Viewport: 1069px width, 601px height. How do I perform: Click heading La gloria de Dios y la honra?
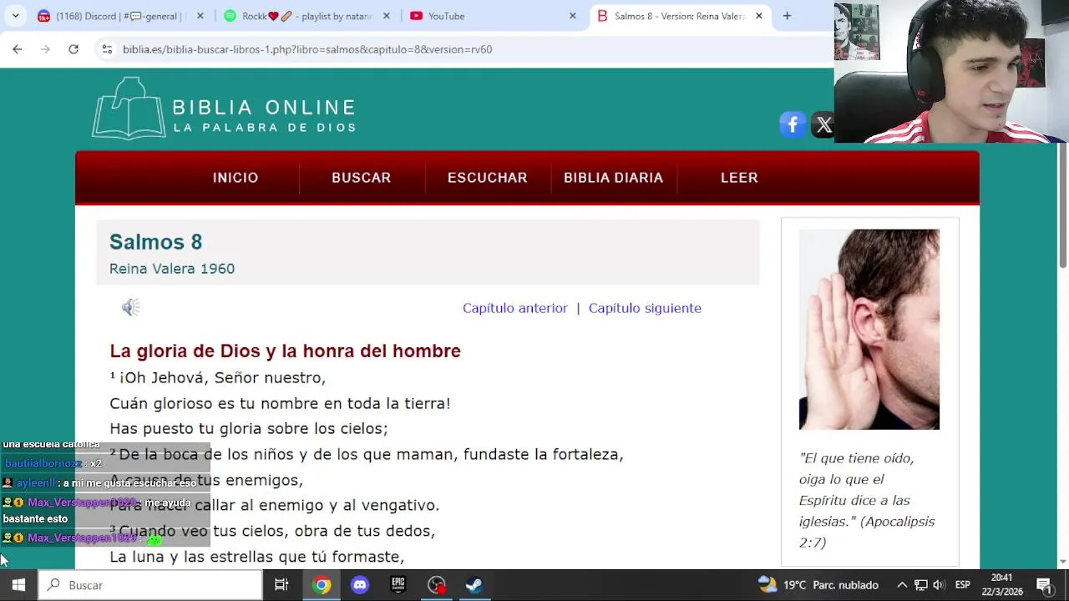(286, 351)
